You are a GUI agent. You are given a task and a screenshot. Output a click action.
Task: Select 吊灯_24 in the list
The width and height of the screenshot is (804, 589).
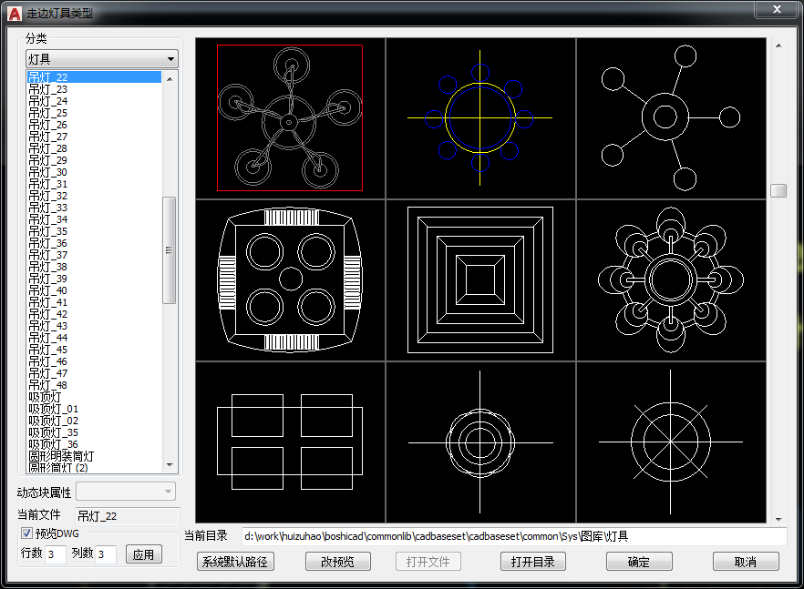[x=94, y=101]
